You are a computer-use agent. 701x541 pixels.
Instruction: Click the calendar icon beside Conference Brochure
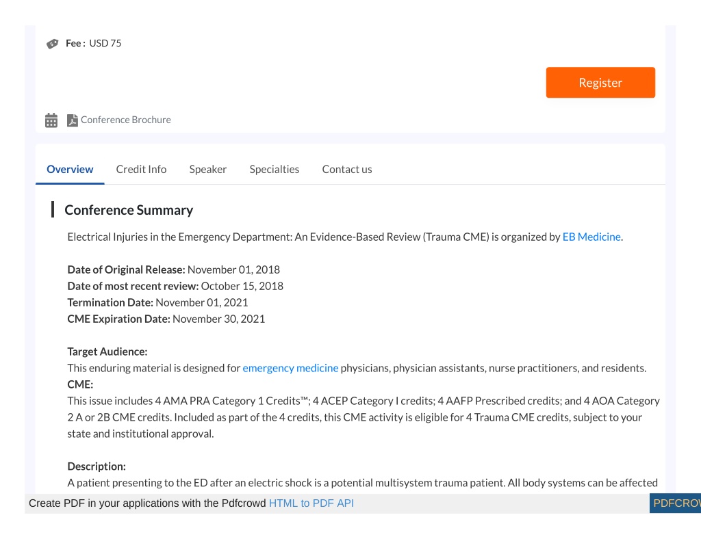click(51, 120)
